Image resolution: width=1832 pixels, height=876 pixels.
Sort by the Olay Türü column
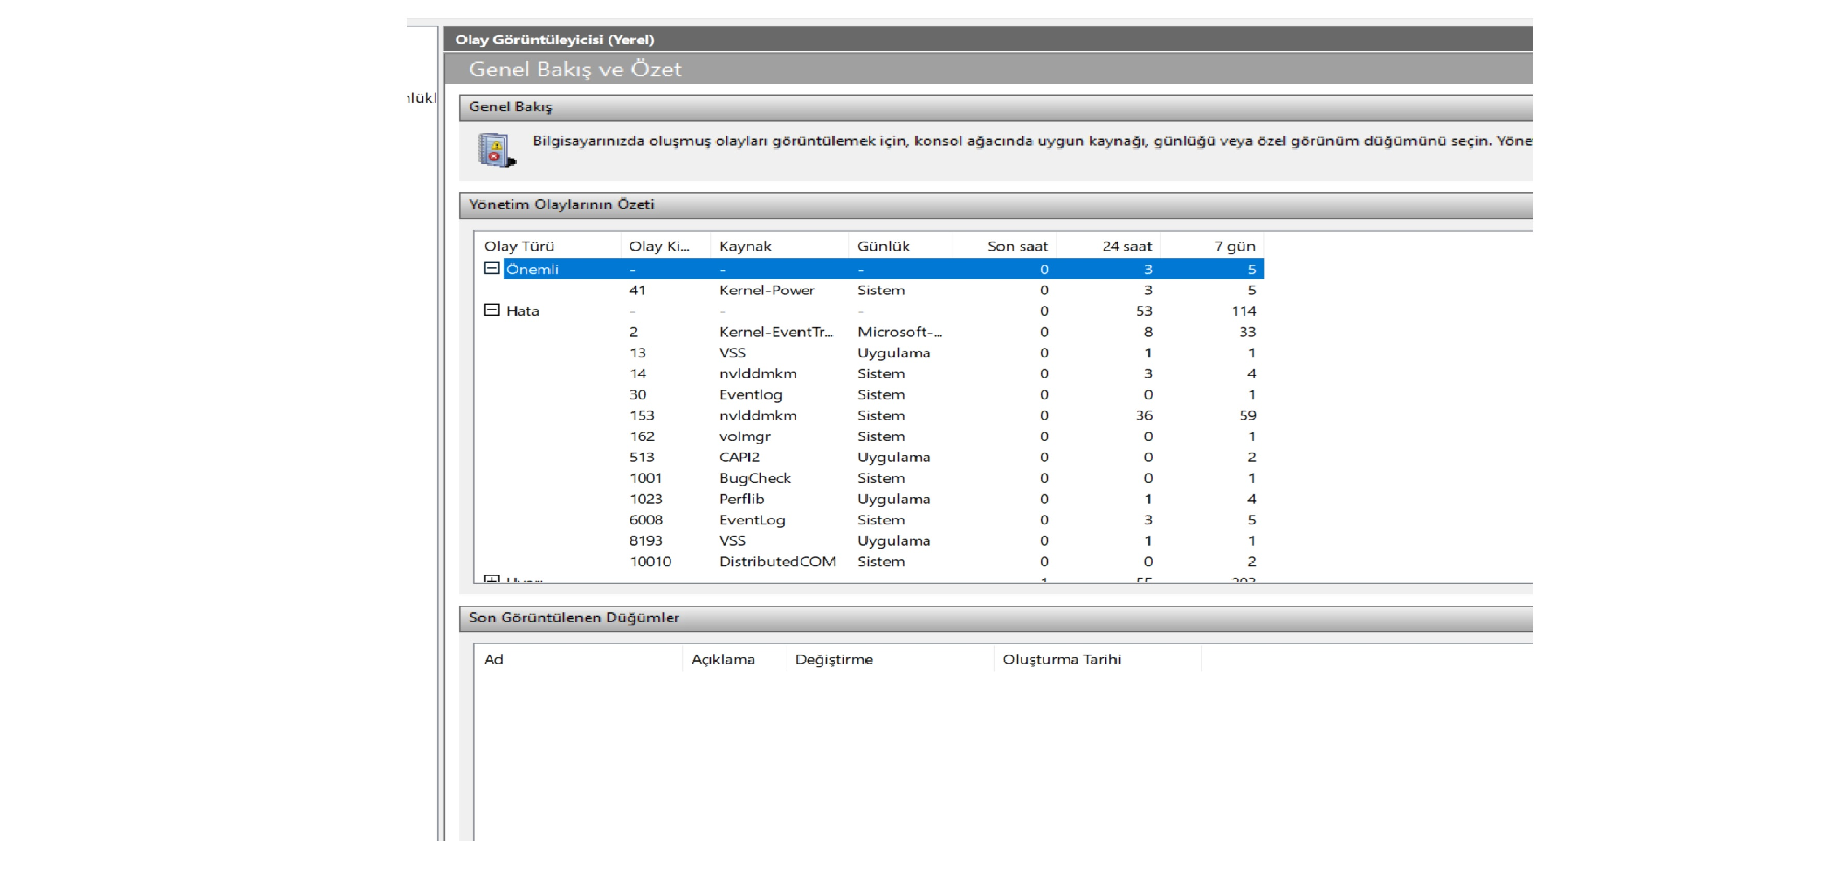547,246
